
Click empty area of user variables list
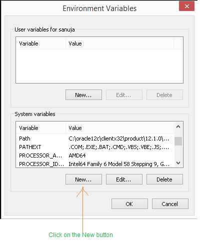tap(99, 66)
